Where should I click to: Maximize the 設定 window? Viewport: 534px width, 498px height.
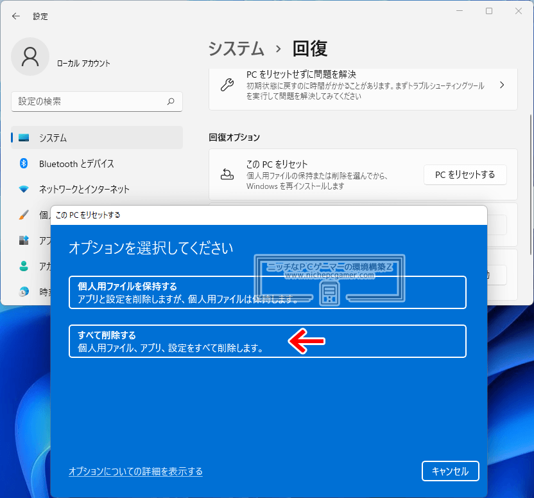(x=489, y=11)
